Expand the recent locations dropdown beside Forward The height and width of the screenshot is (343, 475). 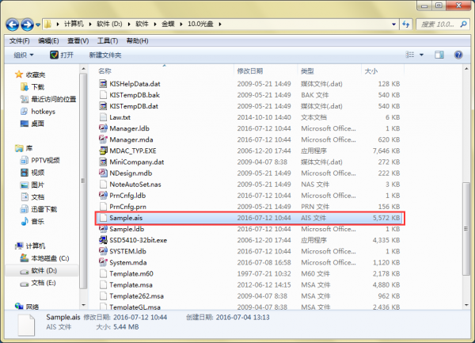pyautogui.click(x=40, y=26)
